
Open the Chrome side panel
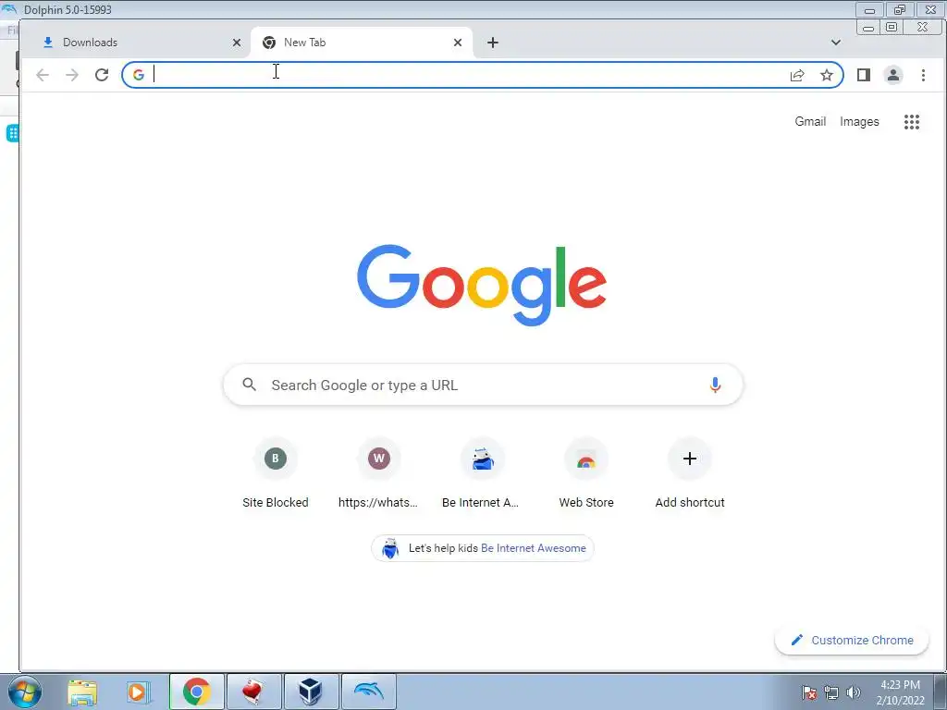(864, 75)
